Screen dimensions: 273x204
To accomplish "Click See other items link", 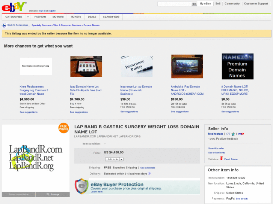I will tap(217, 153).
